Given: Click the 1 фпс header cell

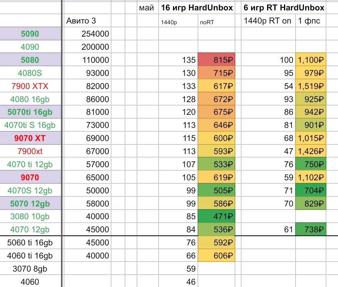Looking at the screenshot, I should click(311, 21).
